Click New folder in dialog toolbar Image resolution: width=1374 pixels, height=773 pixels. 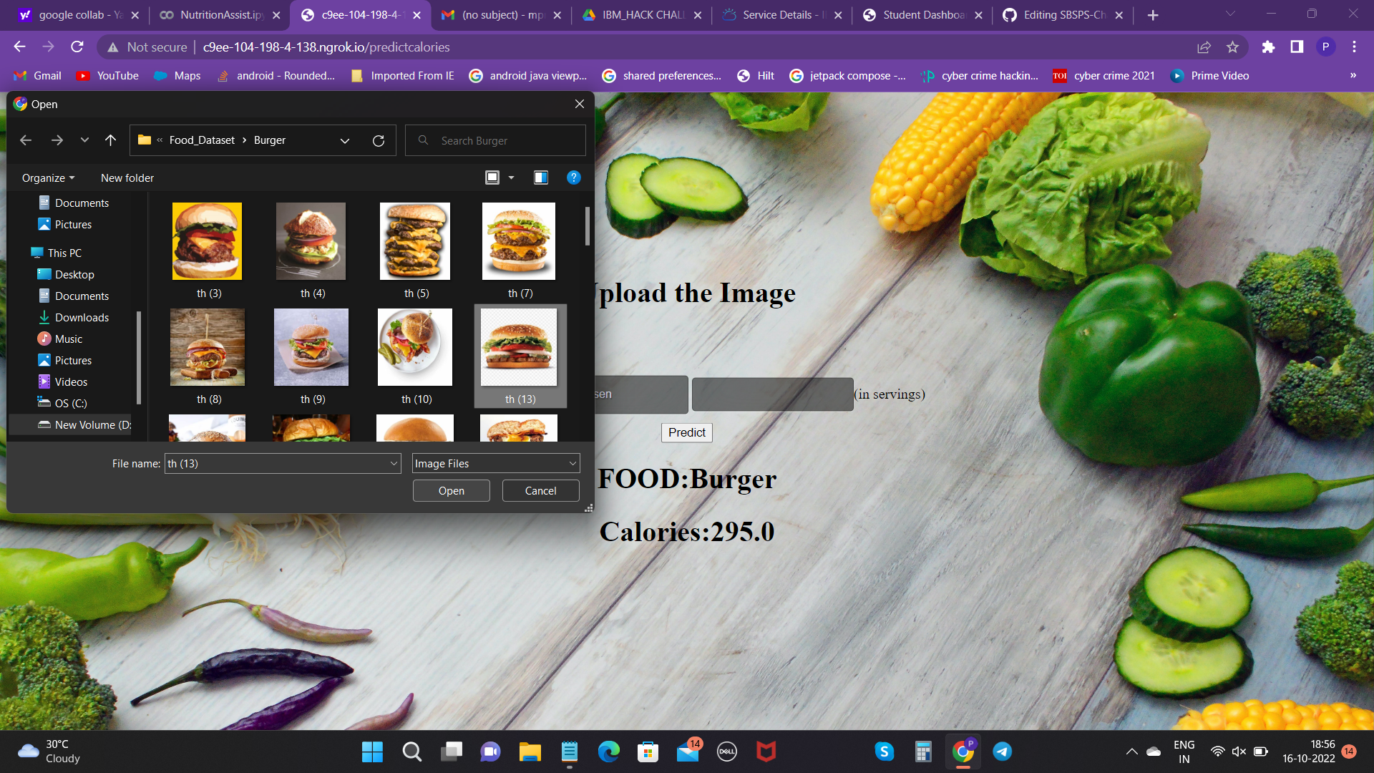click(127, 178)
